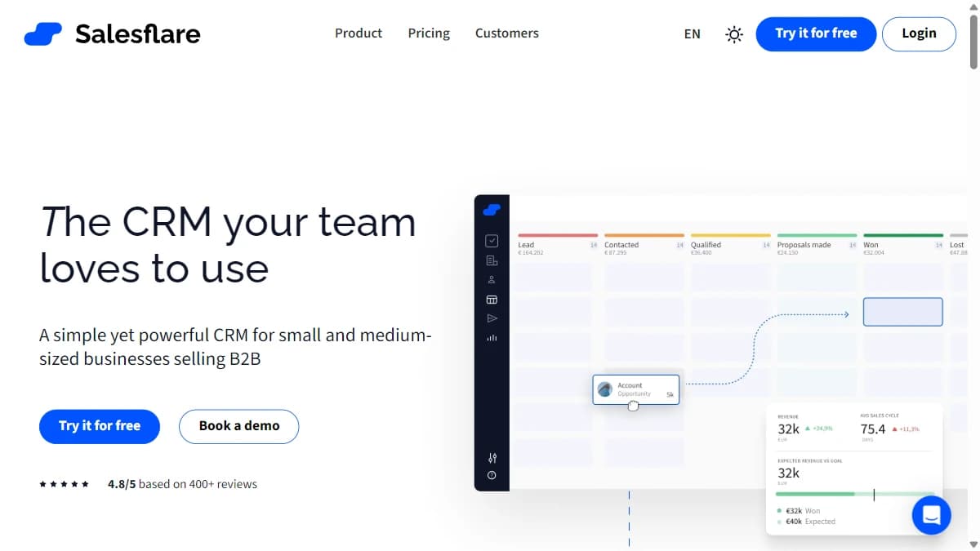This screenshot has width=980, height=551.
Task: Click the Contacted pipeline column header
Action: 621,245
